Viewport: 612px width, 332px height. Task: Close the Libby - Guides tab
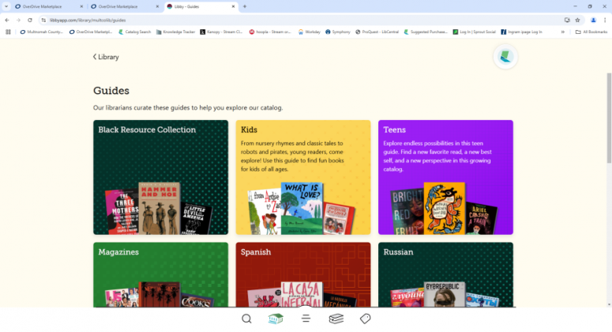click(x=233, y=6)
